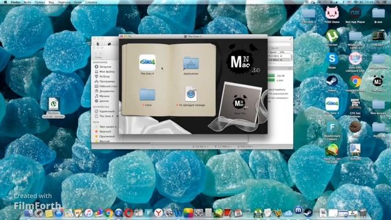Select Программы in Finder sidebar
This screenshot has width=391, height=220.
[x=104, y=81]
